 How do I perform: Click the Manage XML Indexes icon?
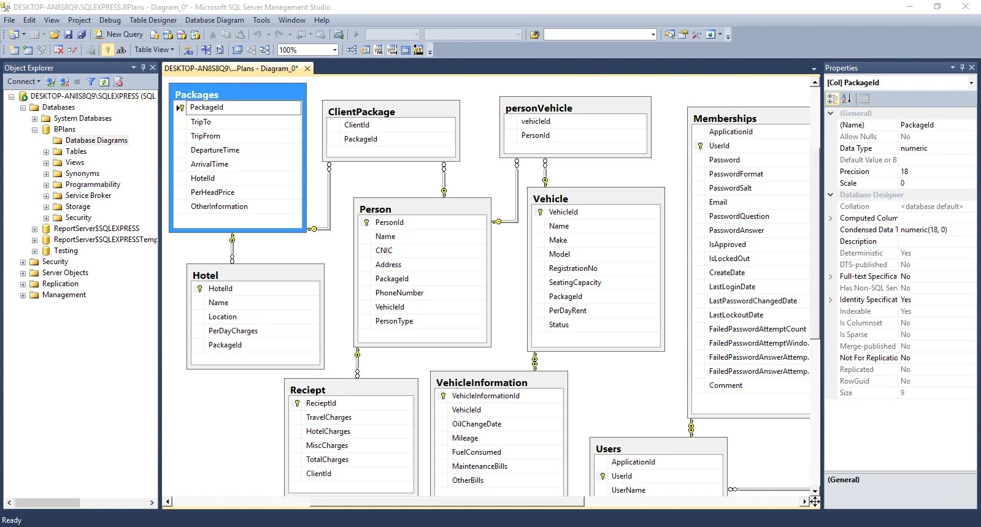coord(392,50)
